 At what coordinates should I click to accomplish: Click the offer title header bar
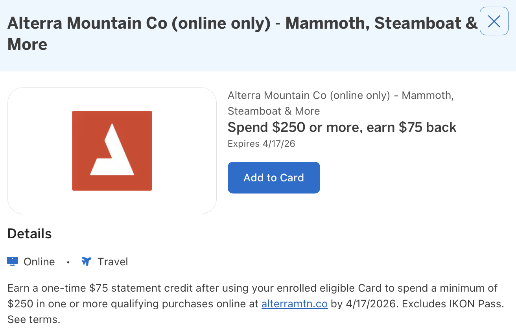[236, 33]
